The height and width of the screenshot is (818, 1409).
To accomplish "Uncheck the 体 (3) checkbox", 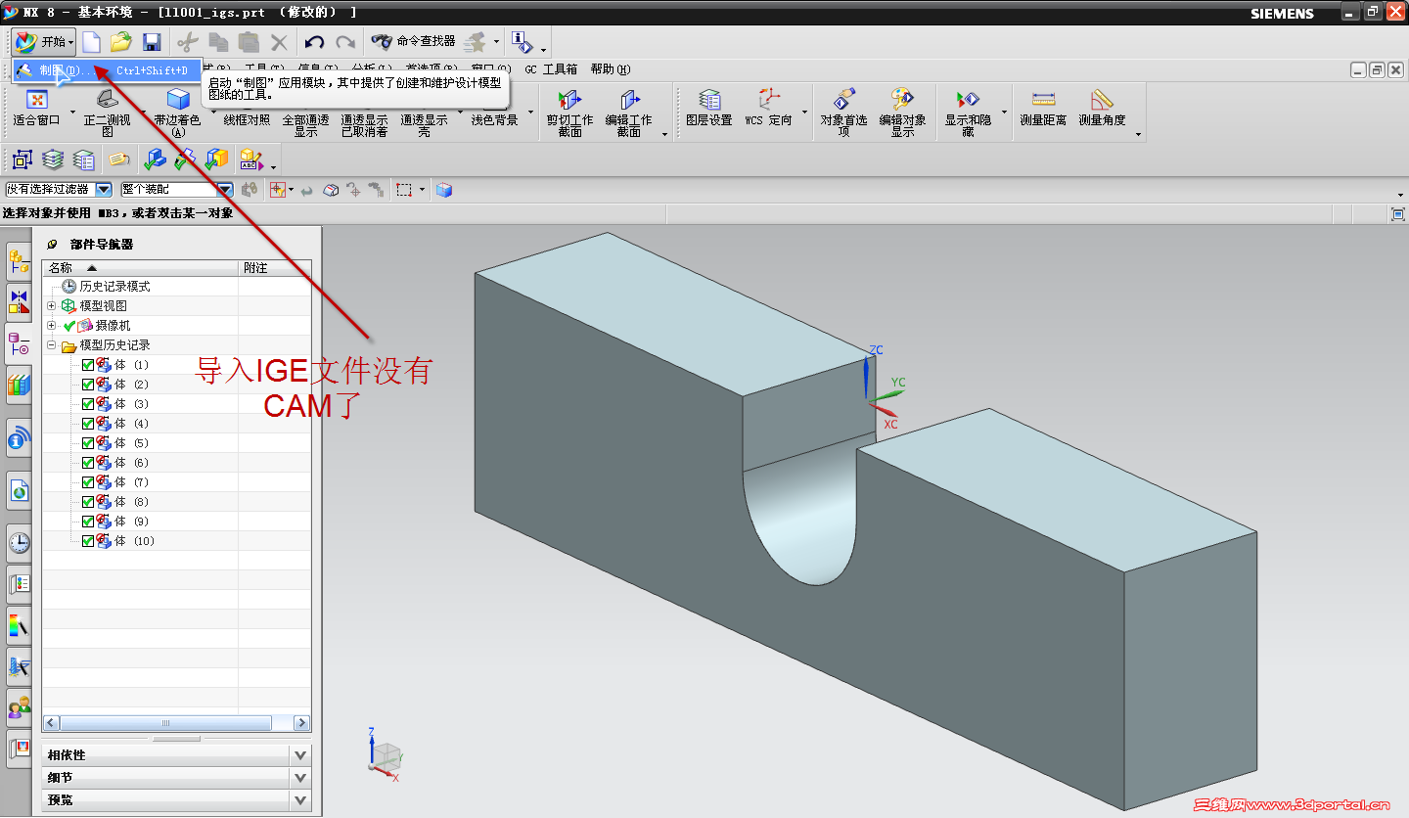I will (88, 404).
